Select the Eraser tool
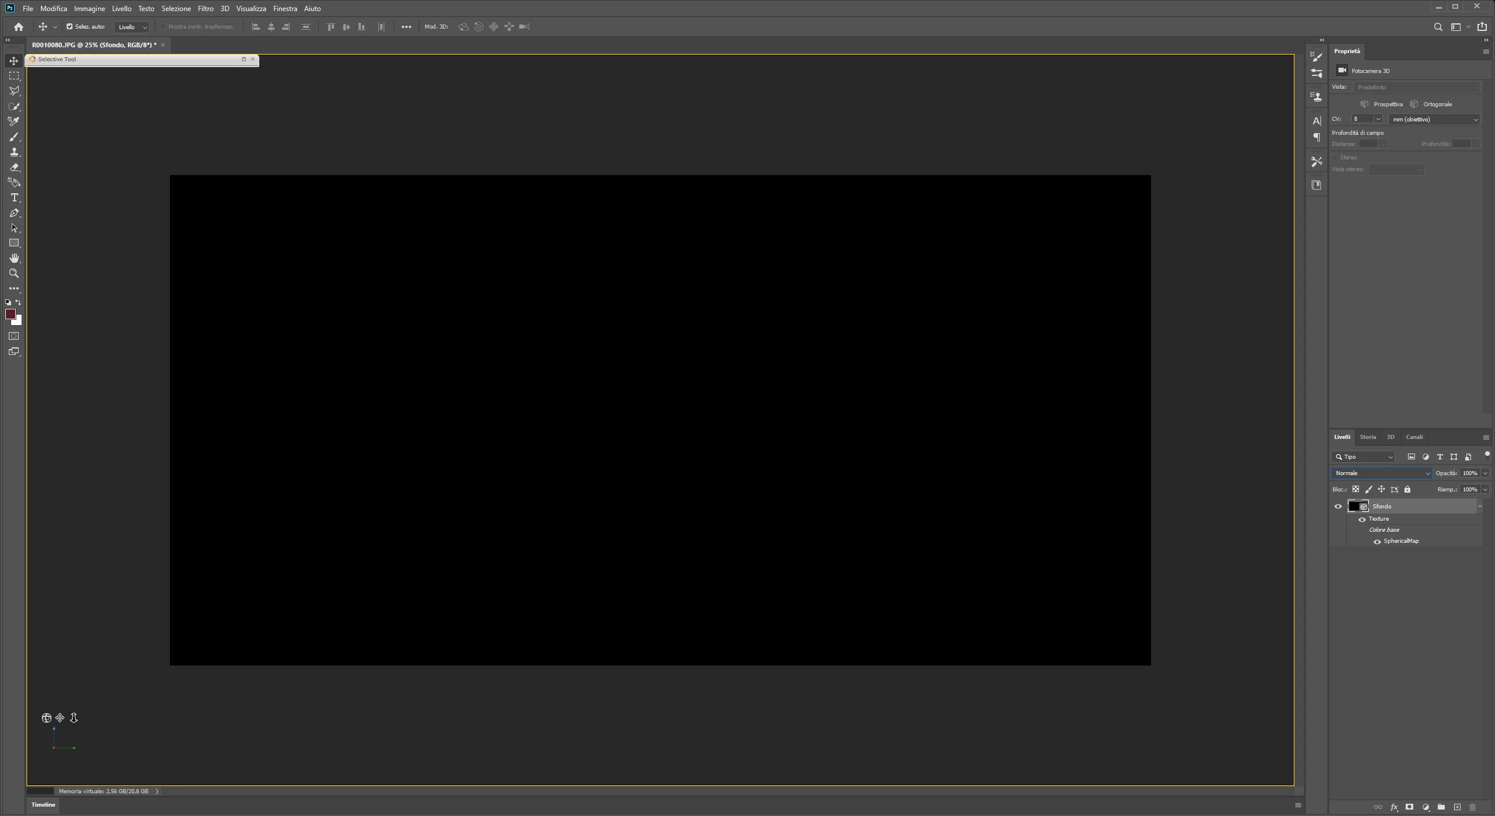 pos(14,168)
